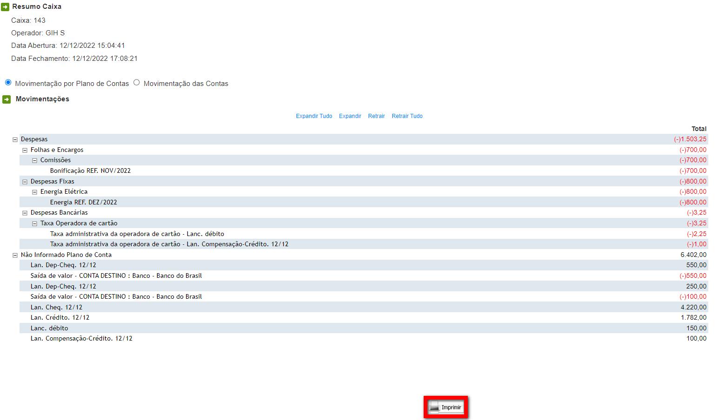Click the Expandir link
Screen dimensions: 725x420
click(350, 116)
